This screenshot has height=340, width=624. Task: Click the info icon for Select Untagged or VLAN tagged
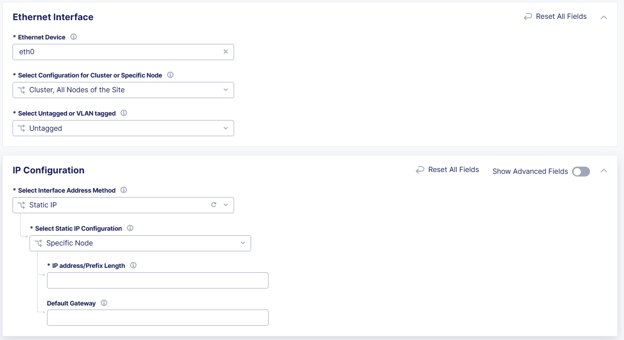[123, 113]
